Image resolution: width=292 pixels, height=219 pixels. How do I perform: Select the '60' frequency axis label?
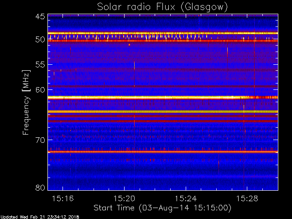(x=40, y=90)
